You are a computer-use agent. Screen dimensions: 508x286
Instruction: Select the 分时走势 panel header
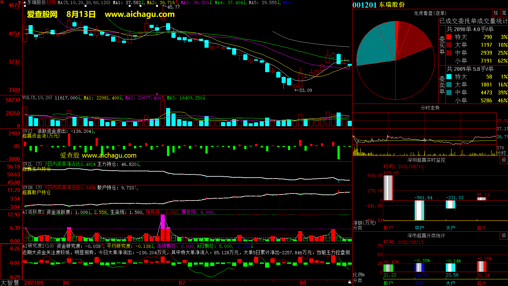(x=430, y=108)
